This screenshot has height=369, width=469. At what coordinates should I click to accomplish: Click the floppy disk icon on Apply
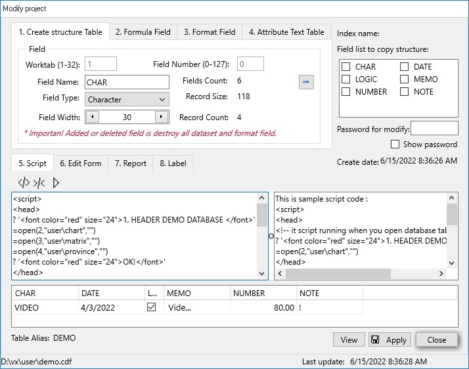point(376,339)
